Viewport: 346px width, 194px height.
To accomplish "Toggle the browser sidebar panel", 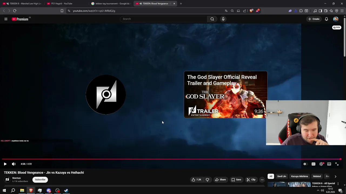I will [x=320, y=11].
